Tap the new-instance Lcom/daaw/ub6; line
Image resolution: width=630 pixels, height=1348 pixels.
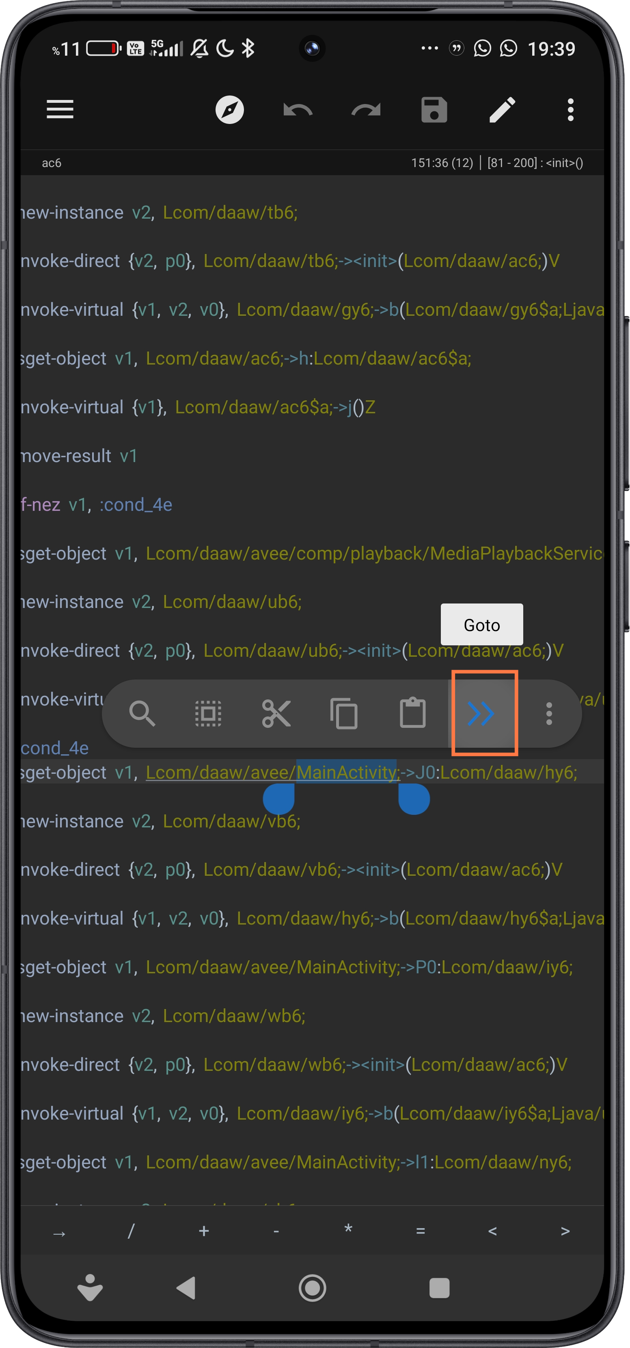[x=161, y=602]
